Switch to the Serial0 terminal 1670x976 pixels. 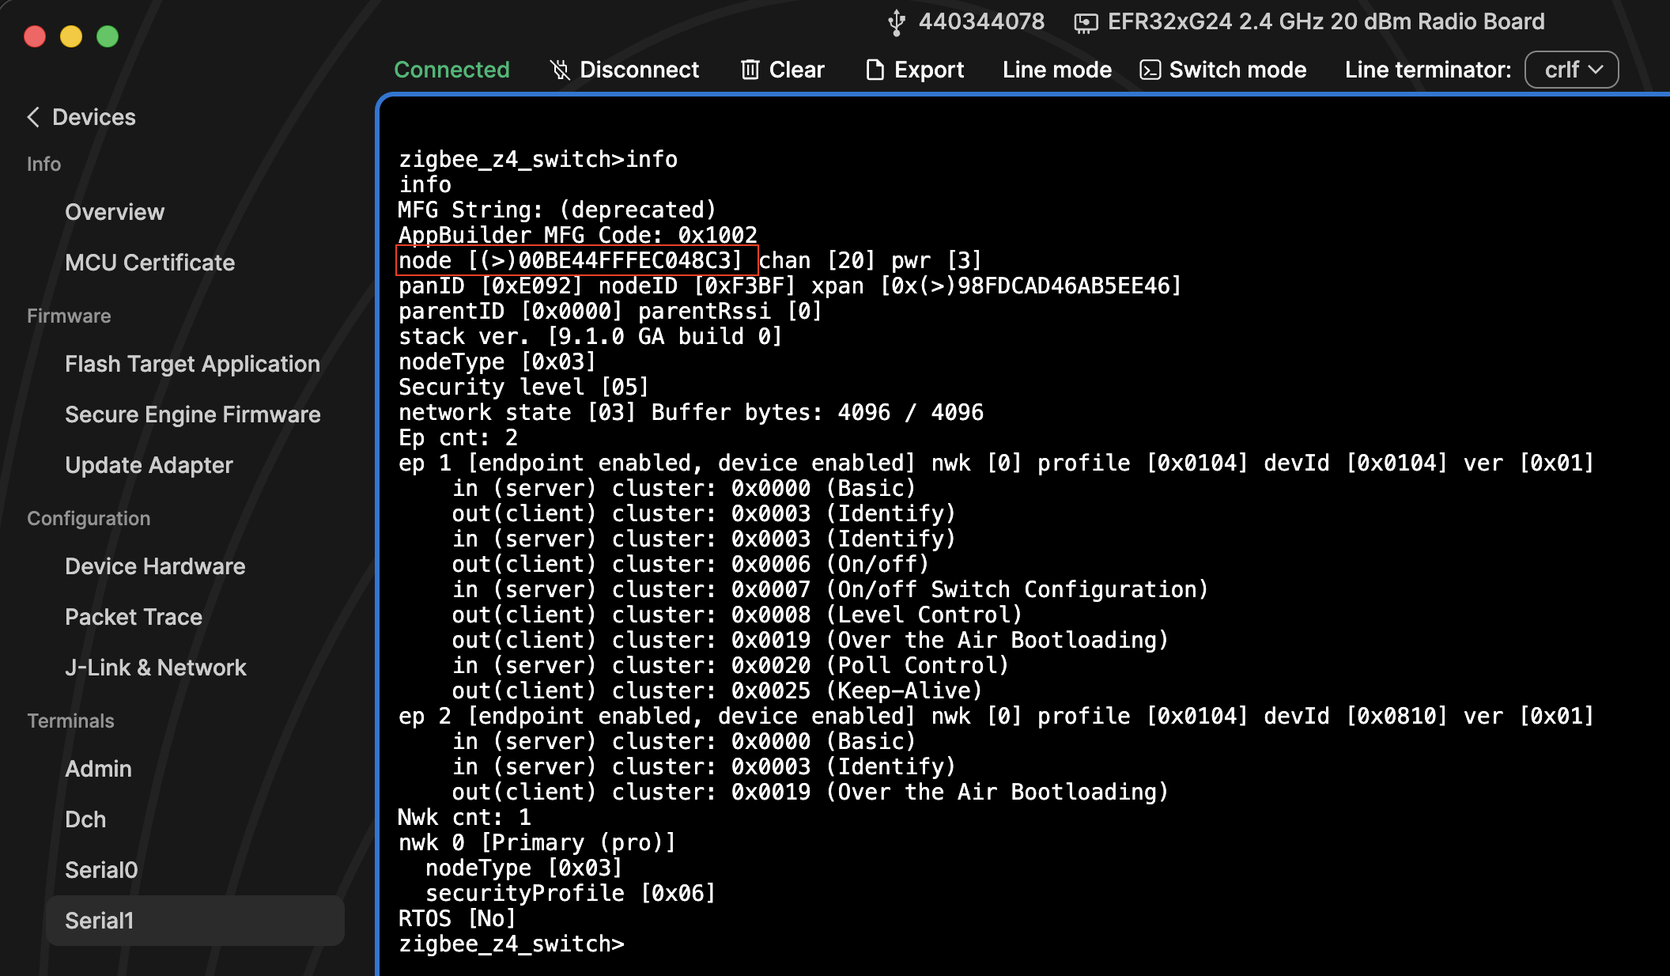click(101, 870)
